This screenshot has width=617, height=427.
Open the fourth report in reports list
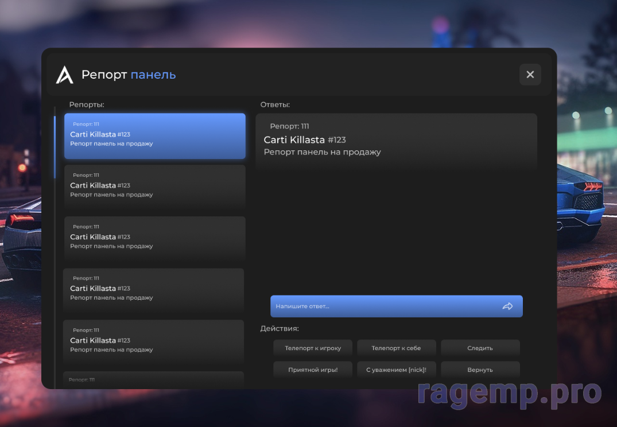click(153, 290)
